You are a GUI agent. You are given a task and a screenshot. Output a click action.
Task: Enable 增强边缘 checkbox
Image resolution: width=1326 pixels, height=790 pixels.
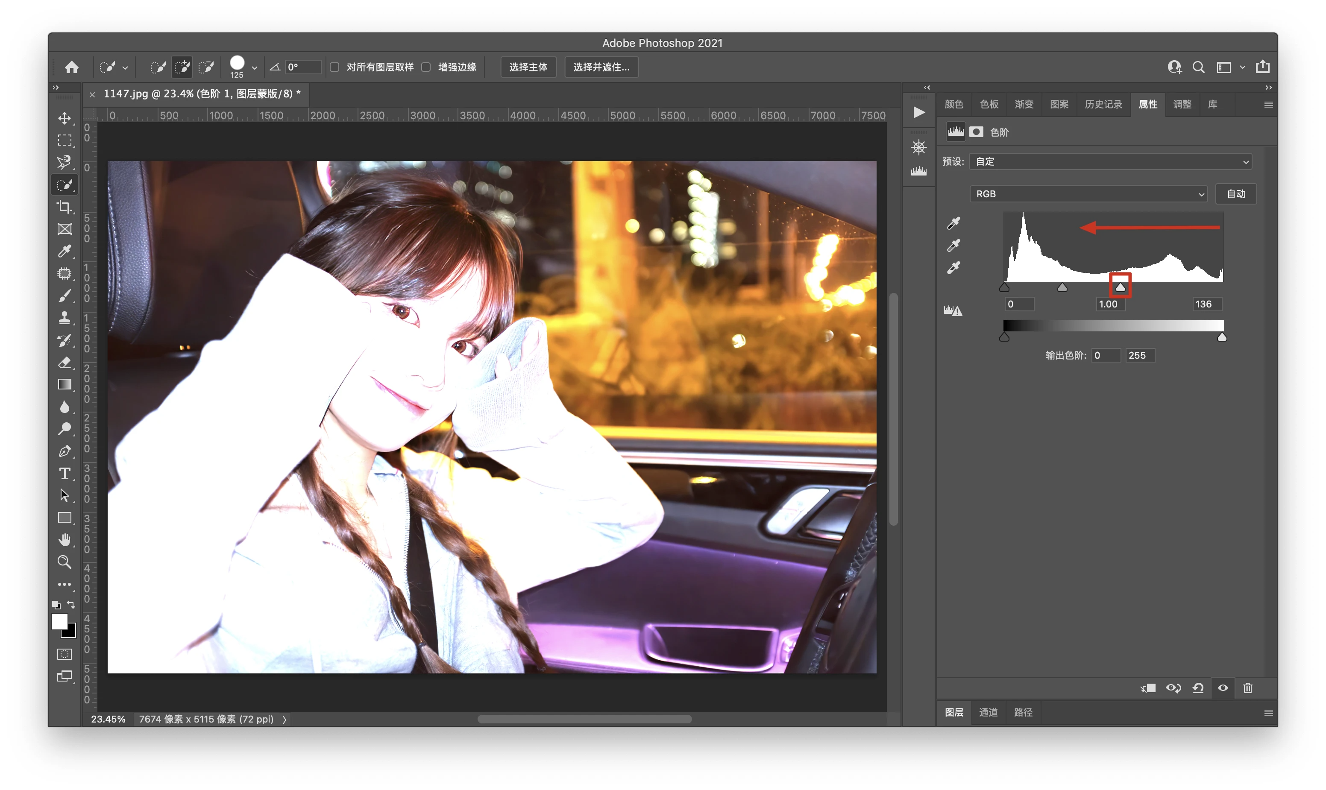point(426,67)
